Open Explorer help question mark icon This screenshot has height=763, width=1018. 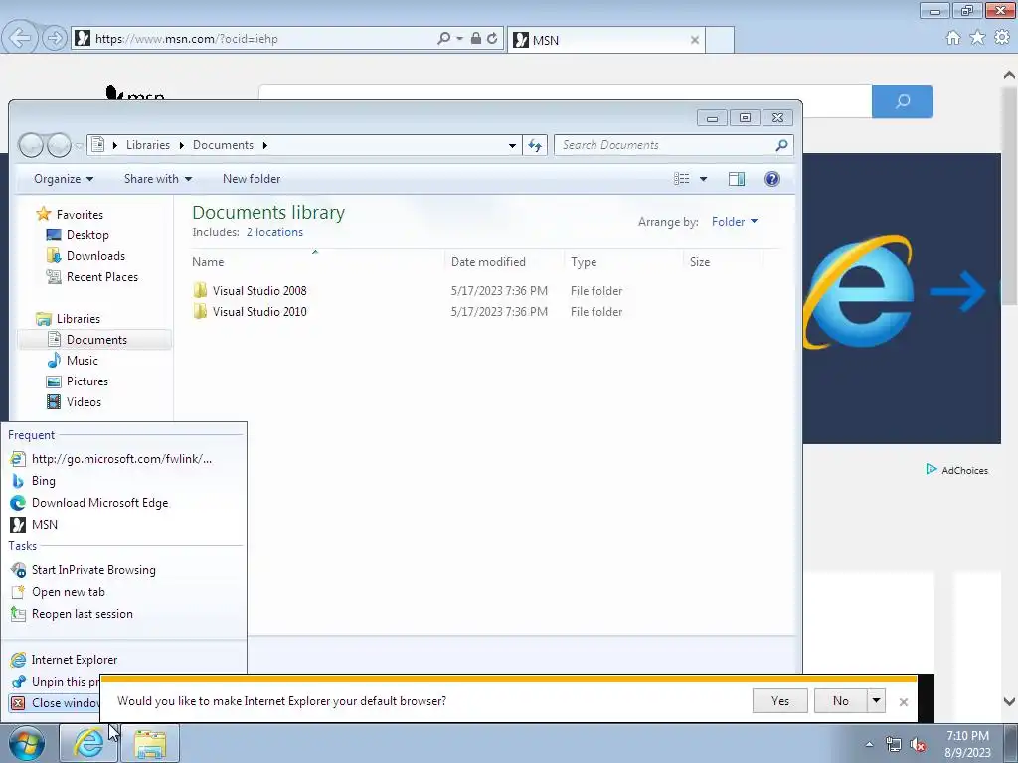771,179
